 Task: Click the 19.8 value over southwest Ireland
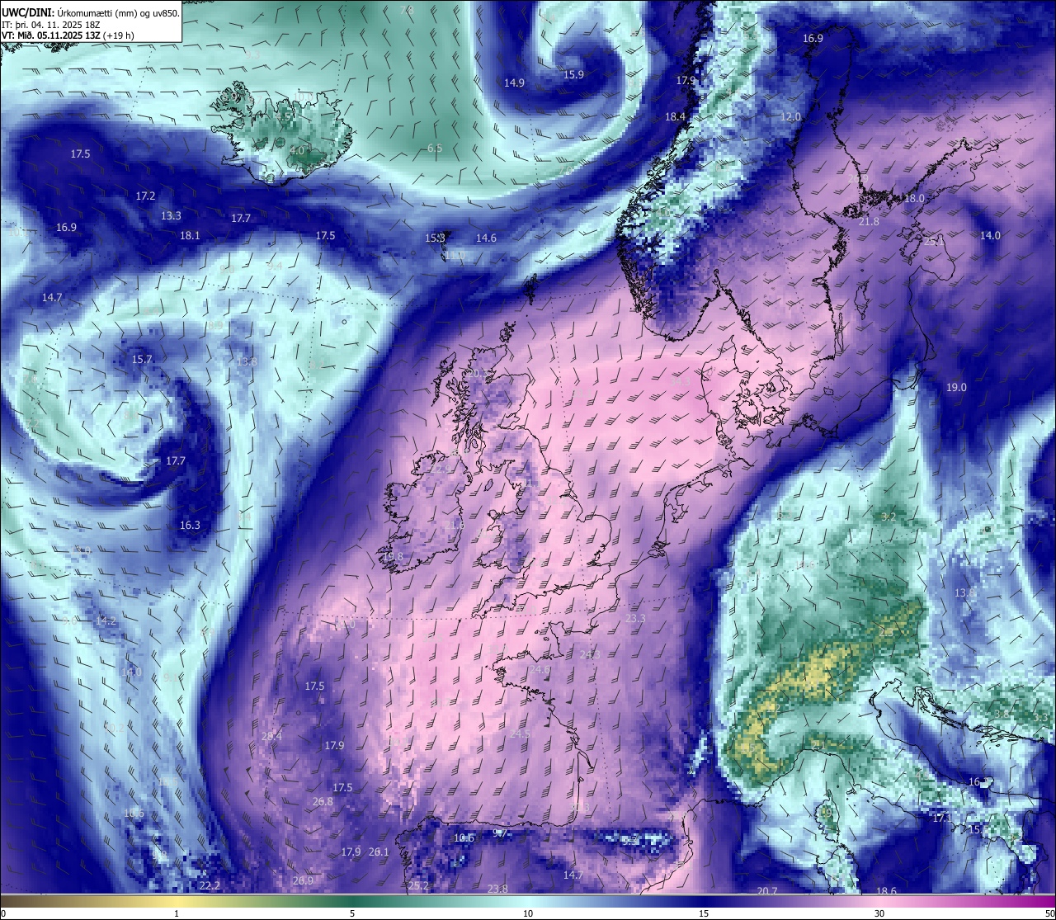(393, 557)
